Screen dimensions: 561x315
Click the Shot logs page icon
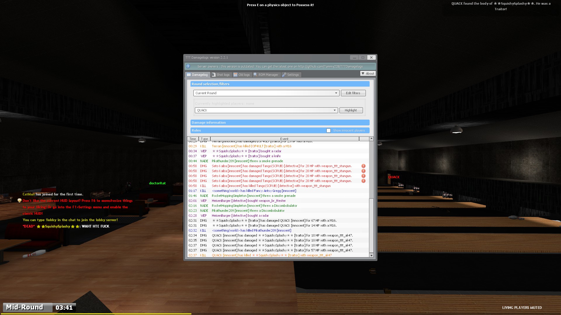coord(214,75)
